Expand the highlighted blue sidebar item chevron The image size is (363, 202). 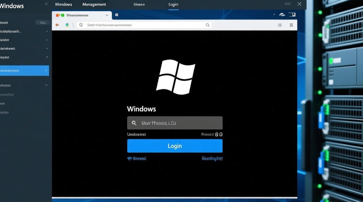coord(45,71)
